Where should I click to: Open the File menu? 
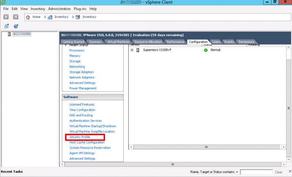point(6,9)
